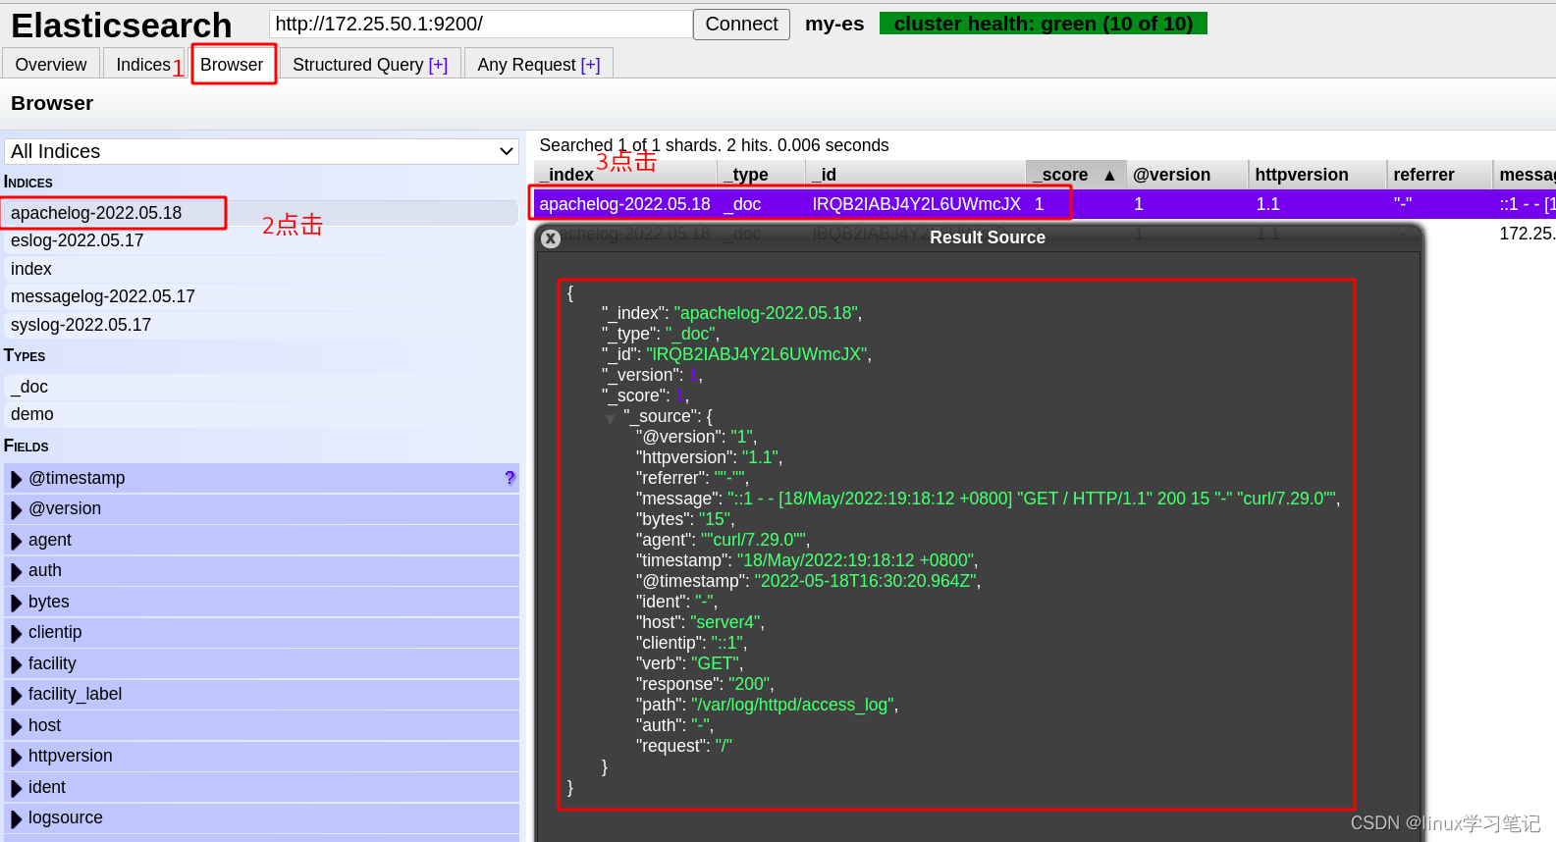Click the cluster health green indicator
The image size is (1556, 842).
1044,24
